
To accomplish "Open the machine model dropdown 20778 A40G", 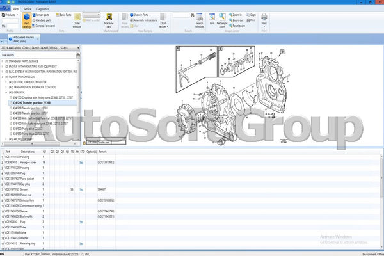I will [x=40, y=48].
